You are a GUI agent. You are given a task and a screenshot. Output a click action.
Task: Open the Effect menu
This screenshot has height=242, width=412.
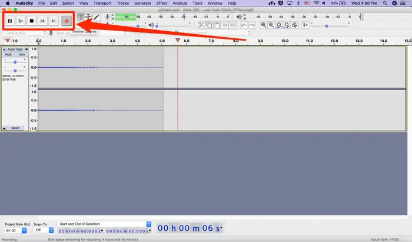tap(162, 3)
